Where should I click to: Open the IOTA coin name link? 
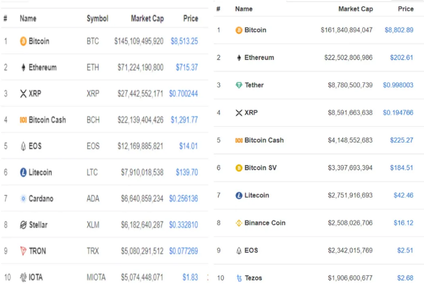[35, 277]
